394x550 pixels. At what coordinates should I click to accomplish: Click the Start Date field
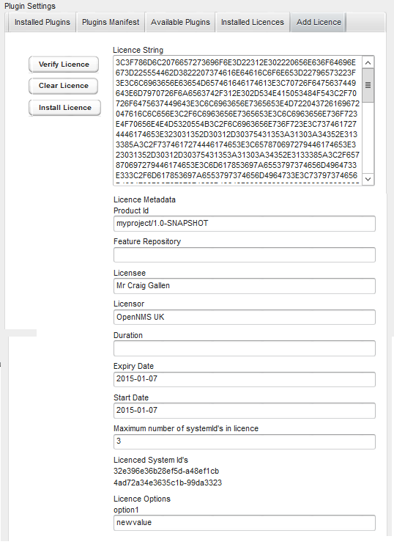point(244,411)
